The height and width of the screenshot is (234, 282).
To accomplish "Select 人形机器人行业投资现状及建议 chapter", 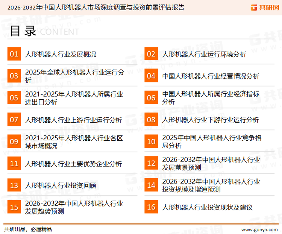I will (207, 207).
